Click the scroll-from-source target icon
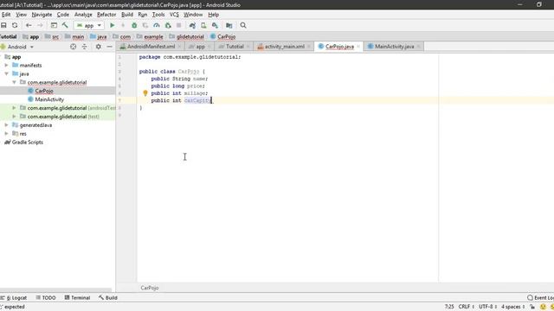Viewport: 554px width, 311px height. tap(73, 47)
